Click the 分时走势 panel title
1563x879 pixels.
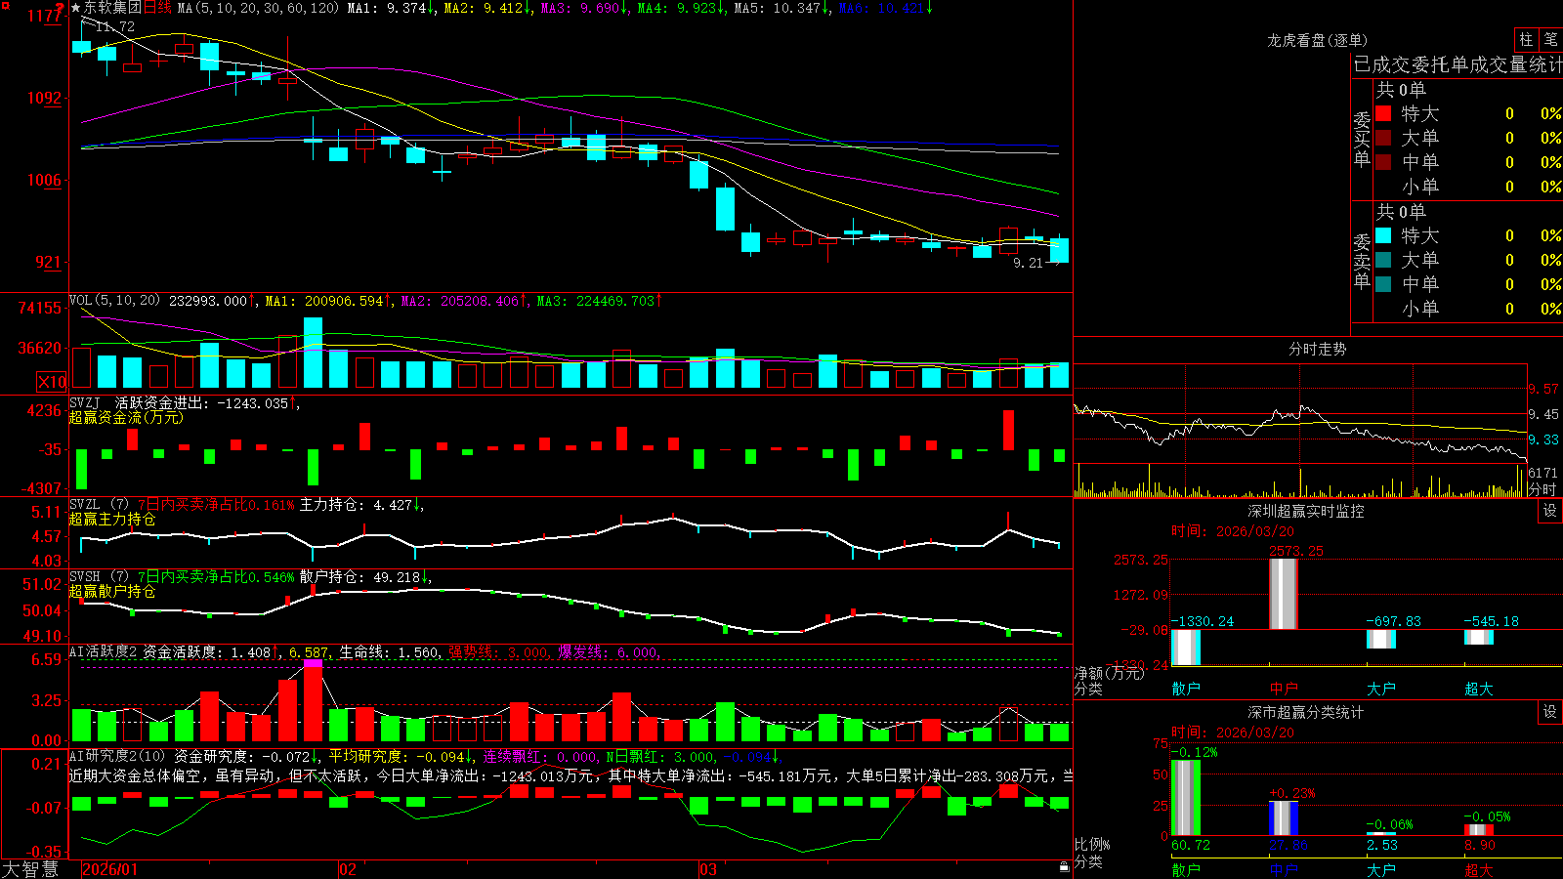pyautogui.click(x=1317, y=349)
